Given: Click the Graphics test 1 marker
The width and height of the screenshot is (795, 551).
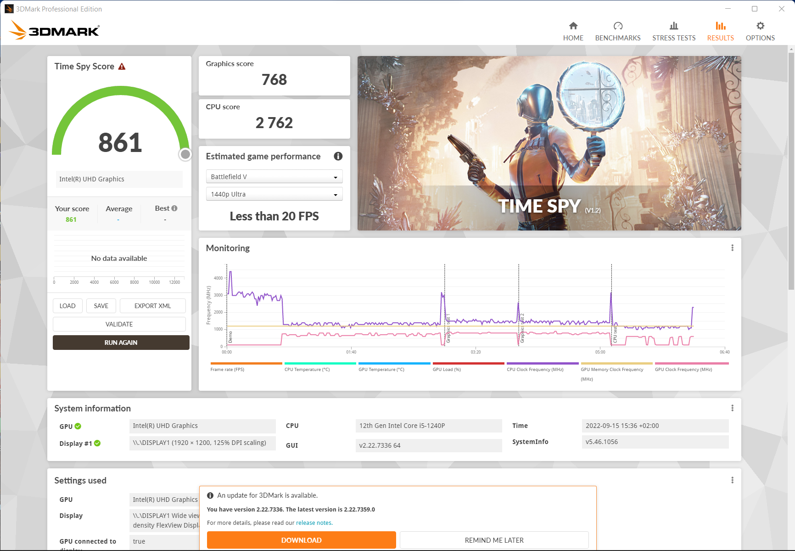Looking at the screenshot, I should (448, 329).
